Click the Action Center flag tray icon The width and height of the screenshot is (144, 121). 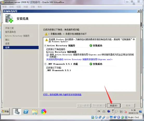117,112
